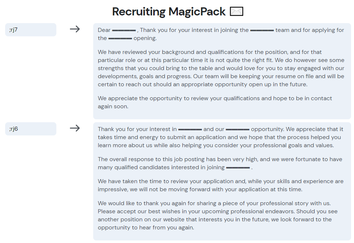Click paragraph "The overall response to this job posting"
This screenshot has width=354, height=243.
pyautogui.click(x=220, y=163)
